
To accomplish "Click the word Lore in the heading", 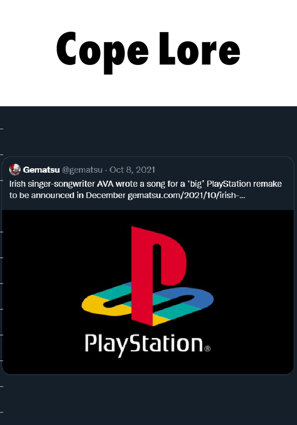I will tap(200, 49).
